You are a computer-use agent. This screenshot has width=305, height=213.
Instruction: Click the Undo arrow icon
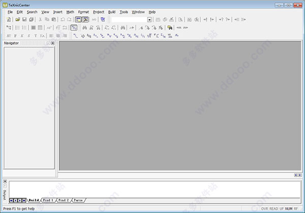63,19
